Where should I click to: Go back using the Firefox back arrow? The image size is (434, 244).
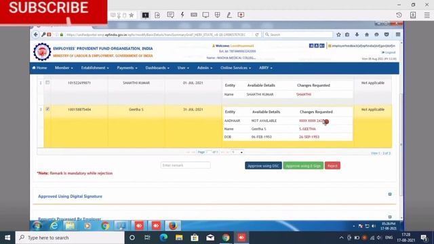(x=36, y=35)
